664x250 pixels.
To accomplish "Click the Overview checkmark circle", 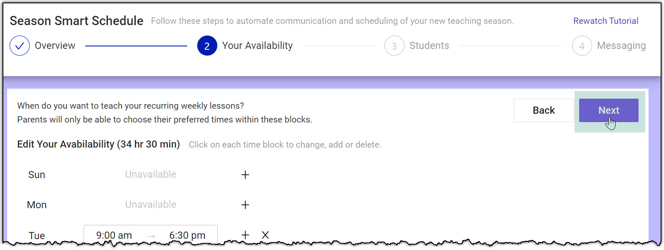I will [20, 46].
